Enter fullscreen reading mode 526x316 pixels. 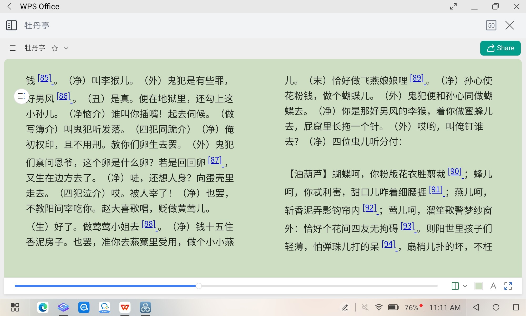click(x=508, y=286)
